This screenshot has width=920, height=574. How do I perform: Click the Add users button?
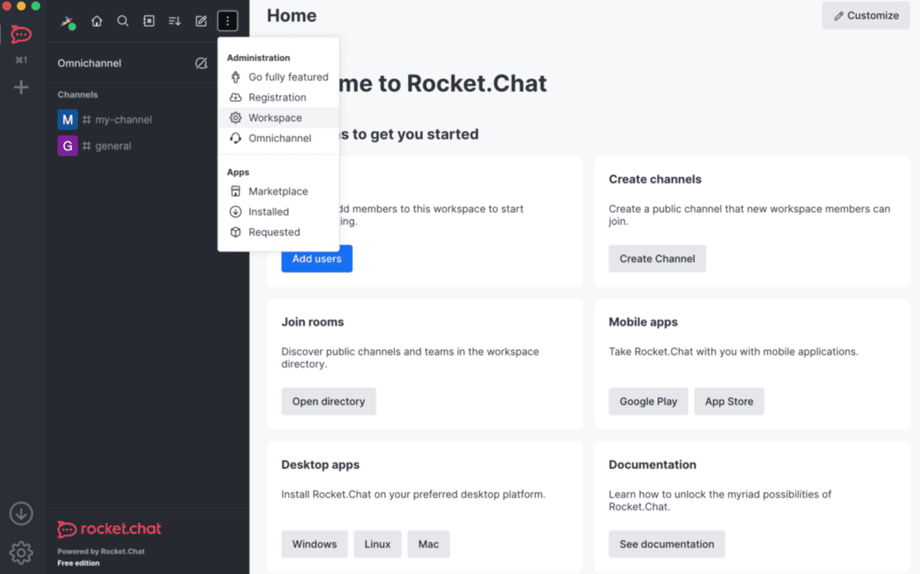(x=316, y=259)
